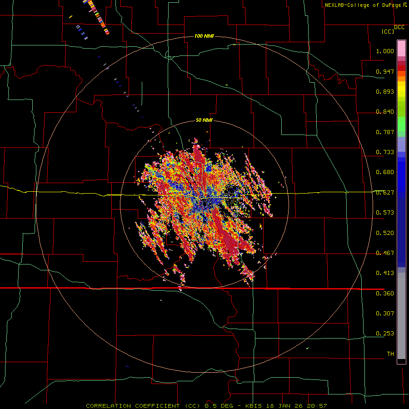Click the 0.733 legend value
409x409 pixels.
[385, 152]
